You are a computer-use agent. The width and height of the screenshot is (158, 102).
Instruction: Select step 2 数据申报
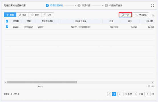pyautogui.click(x=84, y=5)
